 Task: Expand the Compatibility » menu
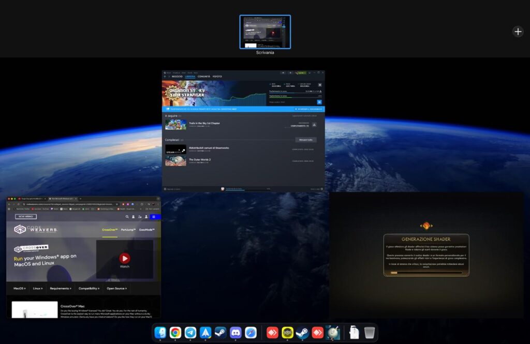pyautogui.click(x=89, y=288)
